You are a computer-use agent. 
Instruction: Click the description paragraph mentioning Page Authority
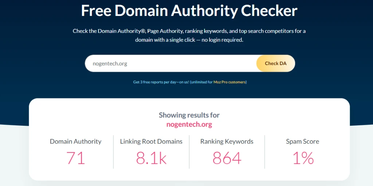(x=189, y=31)
